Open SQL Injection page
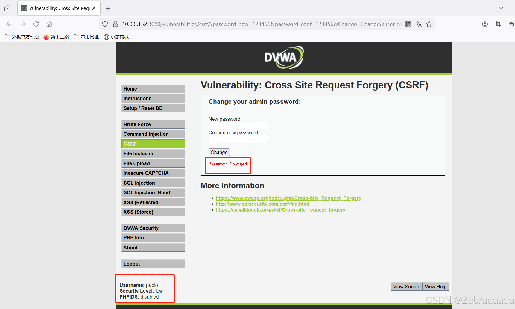Viewport: 515px width, 309px height. (153, 183)
